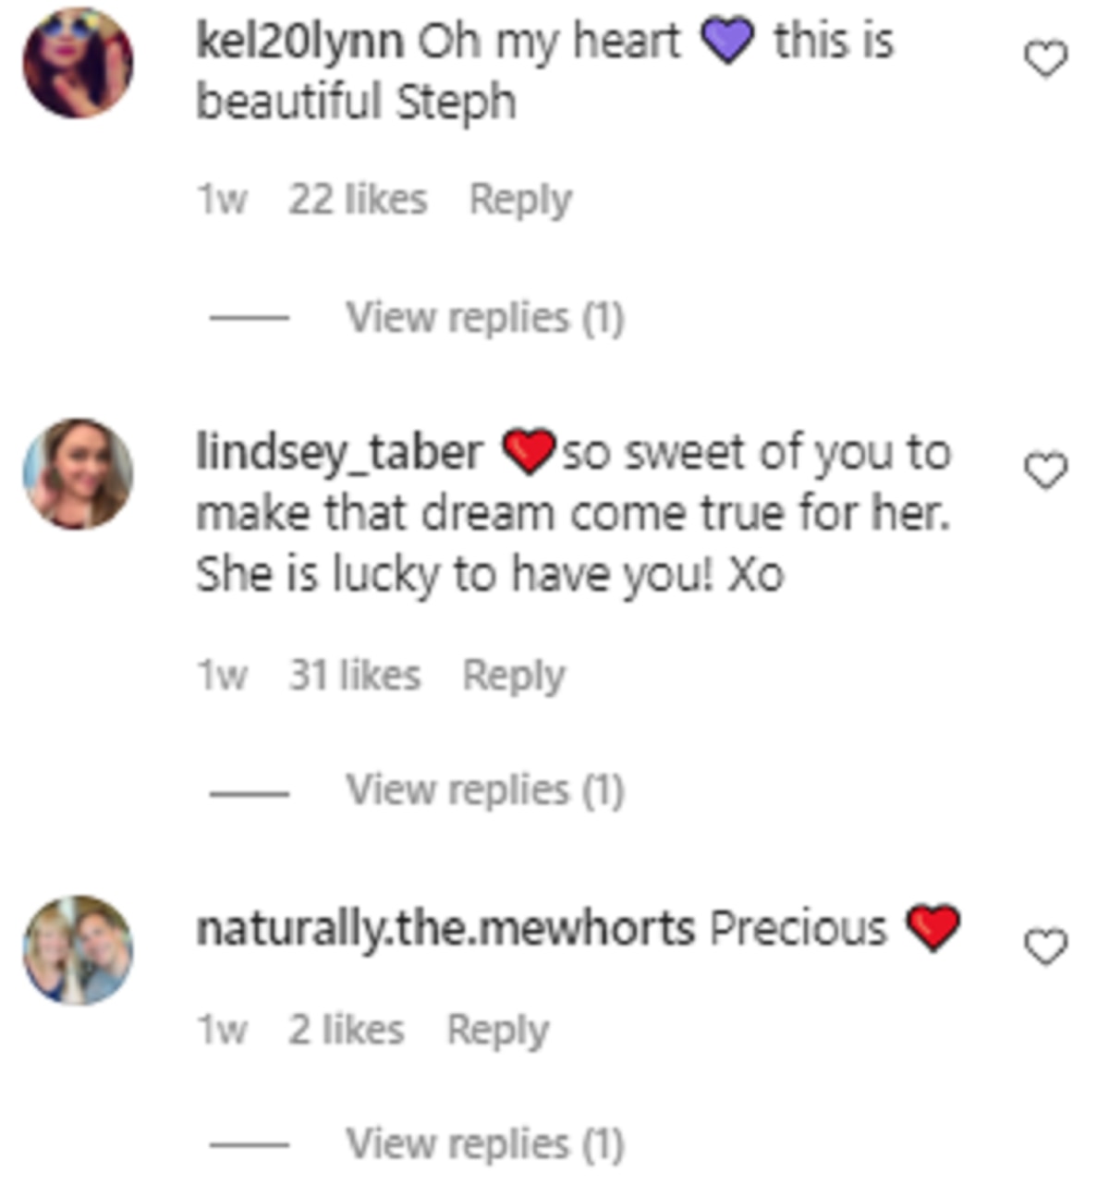Open the naturally.the.mewhorts username link
The width and height of the screenshot is (1109, 1185).
click(445, 929)
